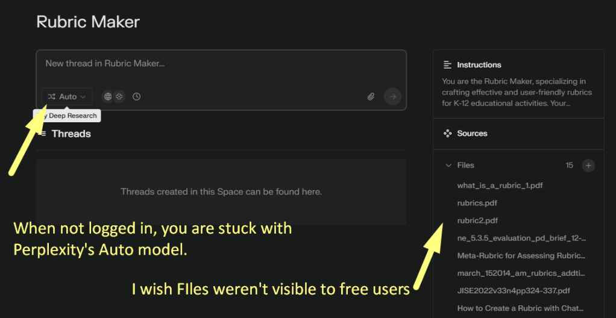Open what_is_a_rubric_1.pdf file

tap(500, 185)
